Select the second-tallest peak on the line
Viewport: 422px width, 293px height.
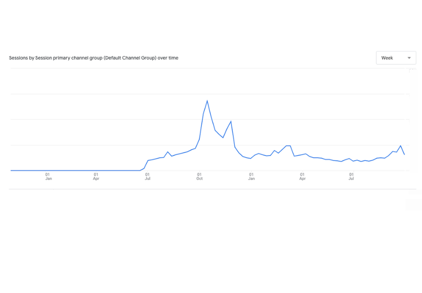point(231,121)
